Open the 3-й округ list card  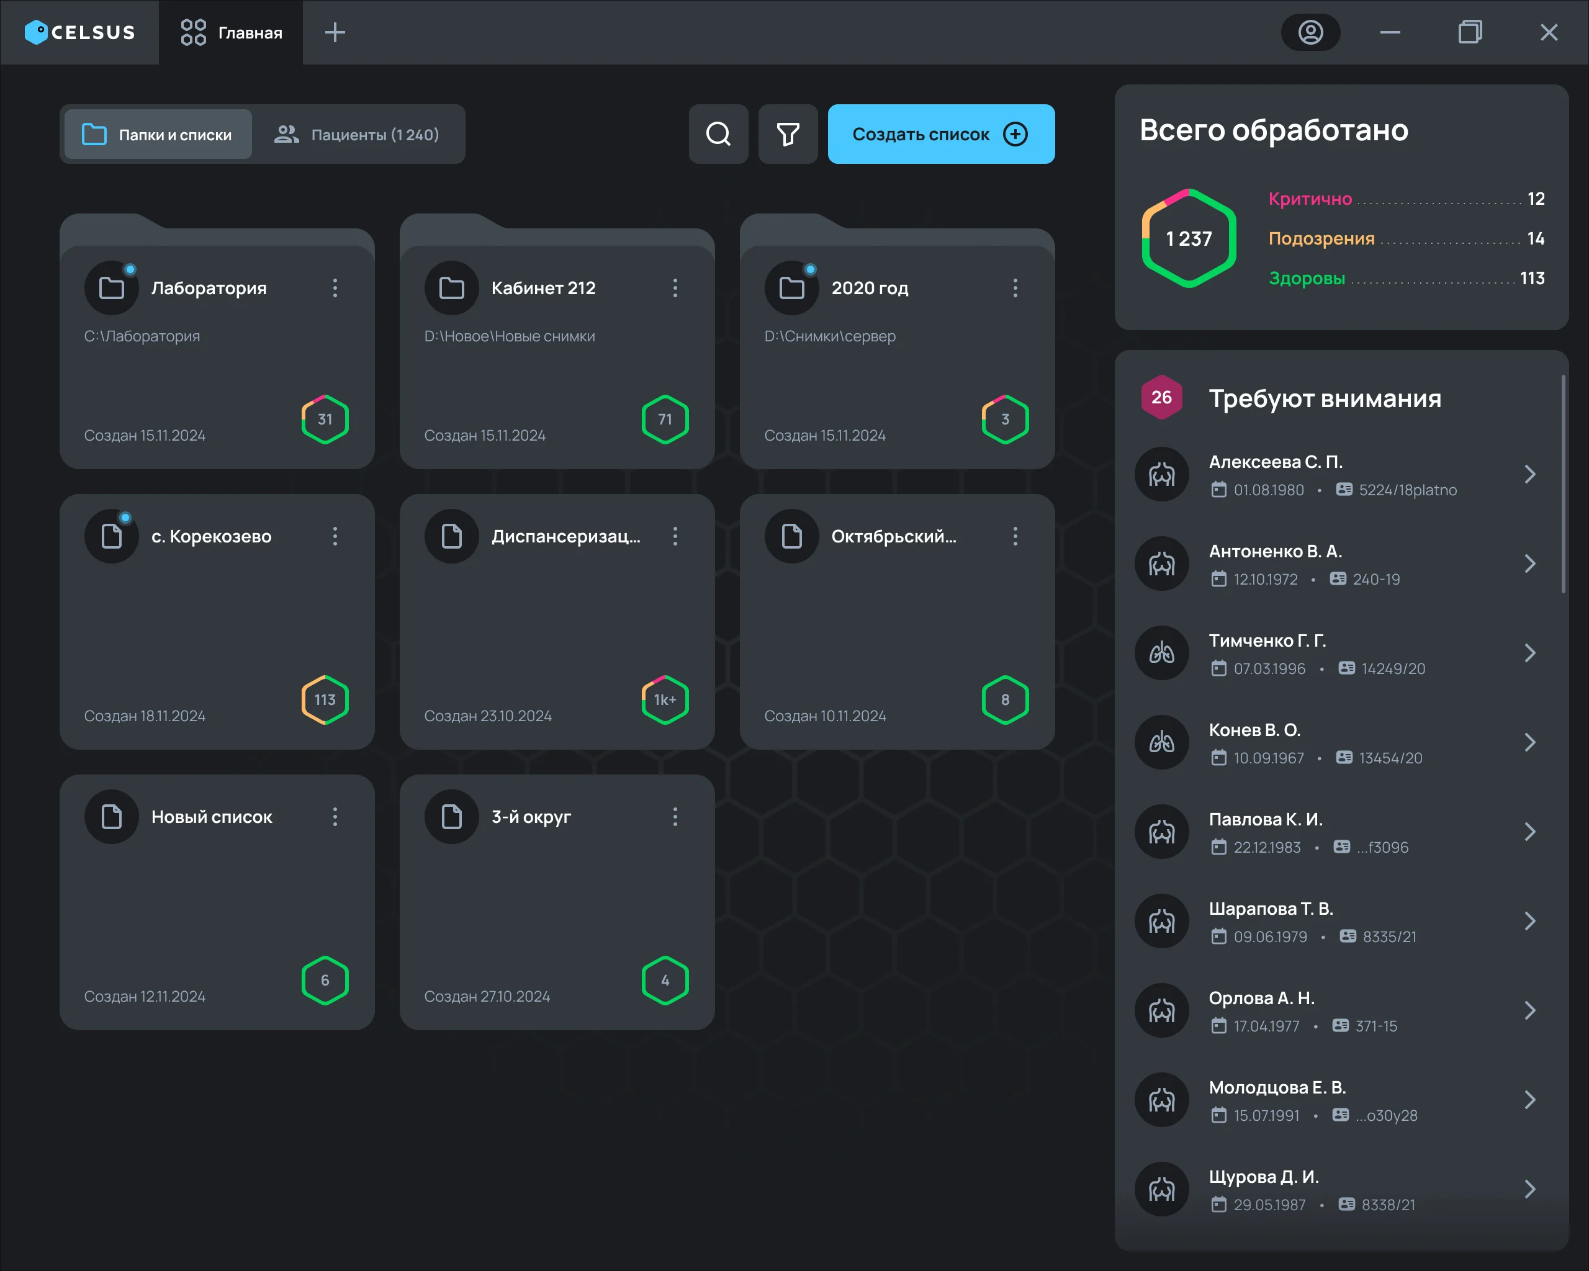pyautogui.click(x=557, y=902)
